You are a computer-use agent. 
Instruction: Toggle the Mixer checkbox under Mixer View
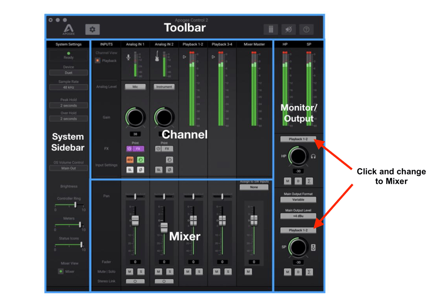tap(61, 271)
